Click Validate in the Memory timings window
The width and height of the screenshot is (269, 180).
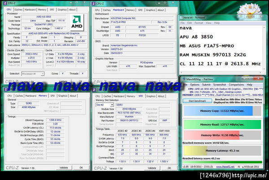click(x=64, y=167)
